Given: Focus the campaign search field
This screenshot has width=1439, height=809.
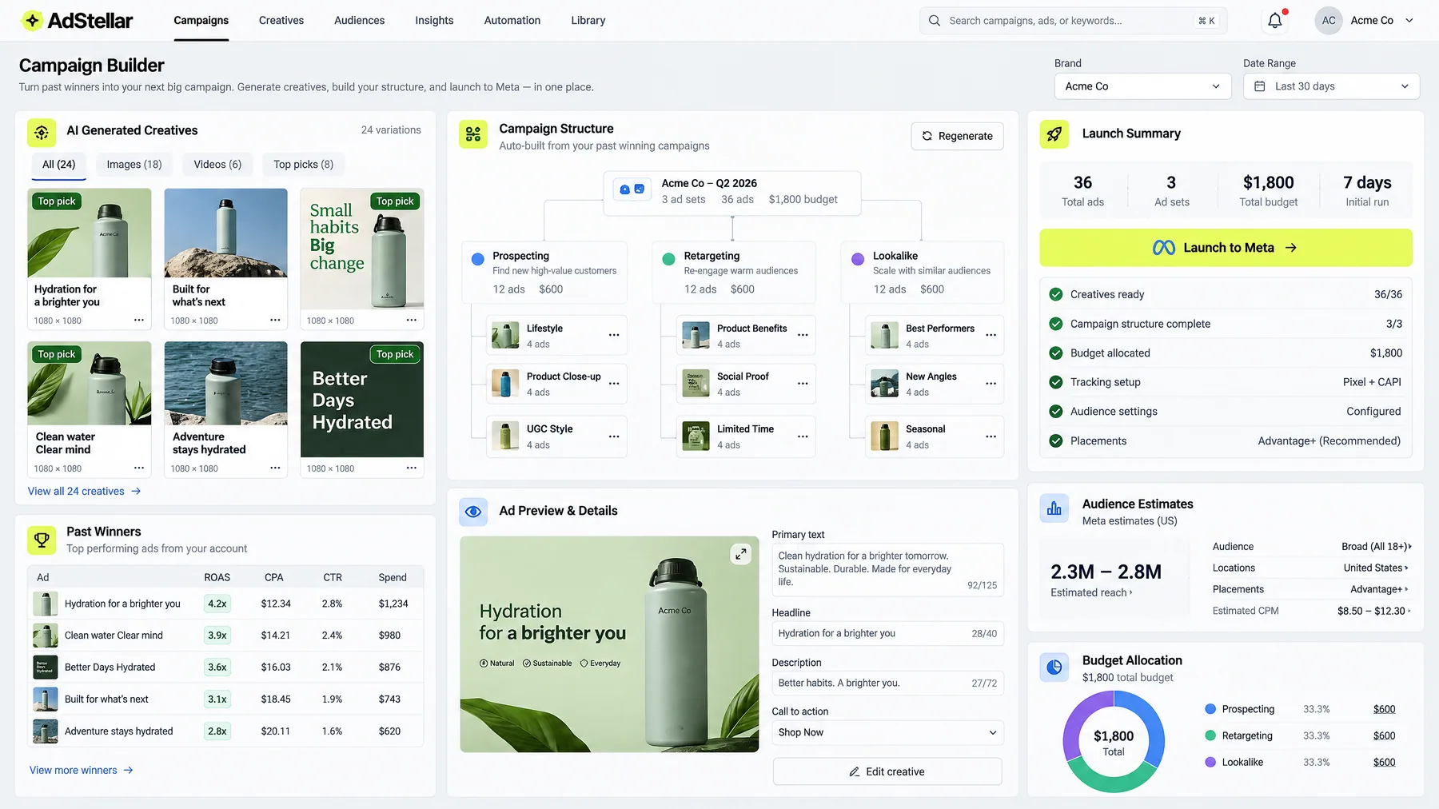Looking at the screenshot, I should (1073, 21).
